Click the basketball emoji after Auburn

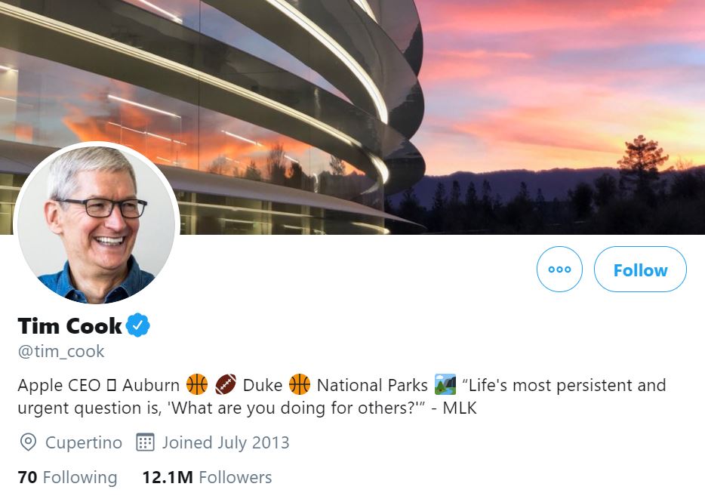pyautogui.click(x=197, y=385)
